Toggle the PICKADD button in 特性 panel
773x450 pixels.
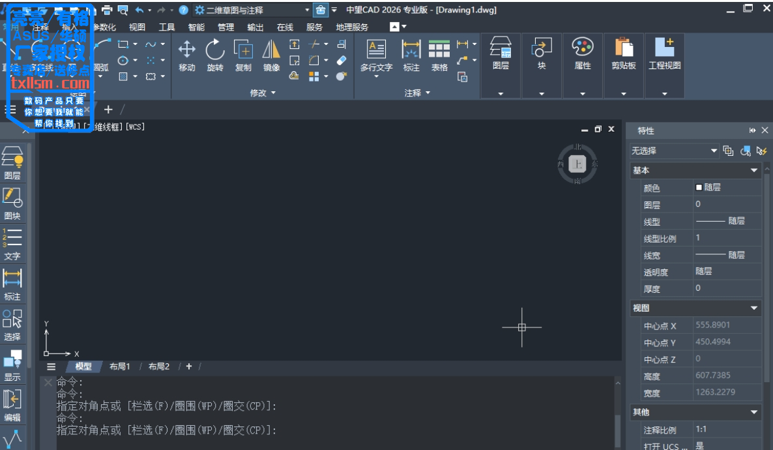pos(728,151)
